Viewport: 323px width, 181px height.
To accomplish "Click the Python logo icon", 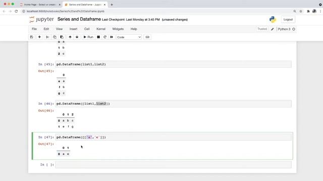I will click(273, 20).
